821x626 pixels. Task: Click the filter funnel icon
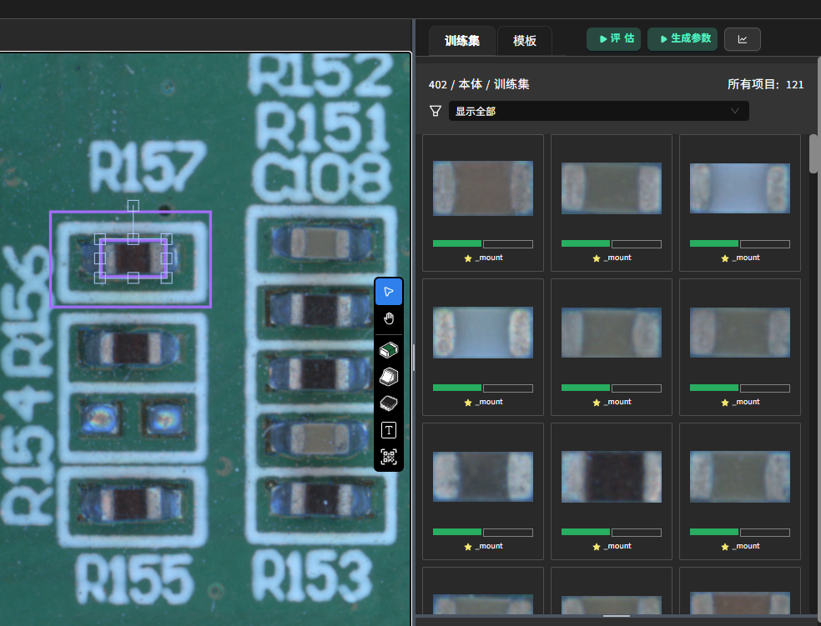[x=435, y=111]
